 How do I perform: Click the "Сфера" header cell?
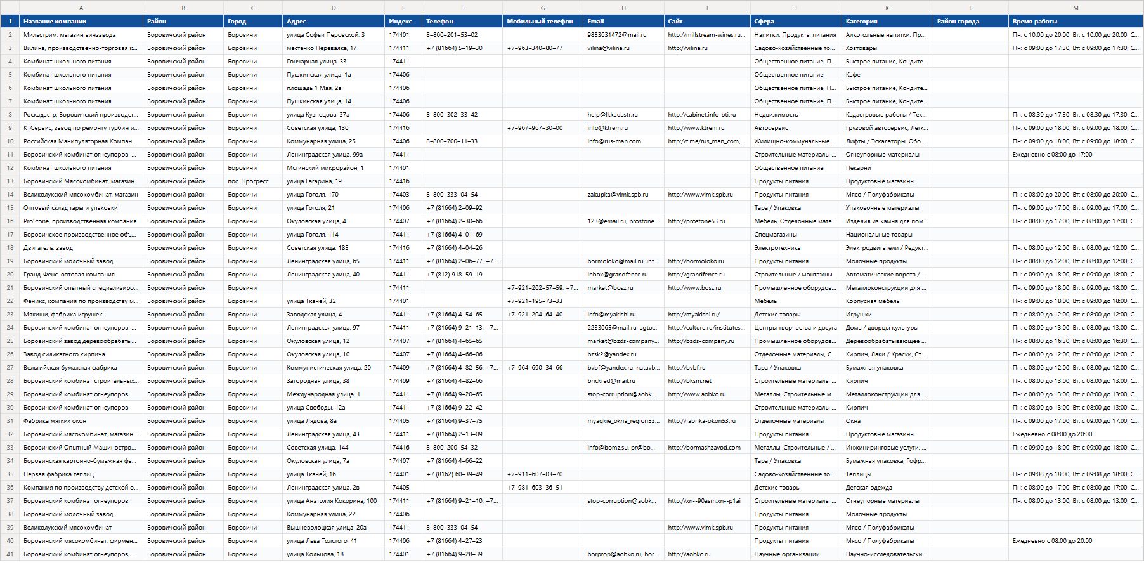pyautogui.click(x=796, y=22)
